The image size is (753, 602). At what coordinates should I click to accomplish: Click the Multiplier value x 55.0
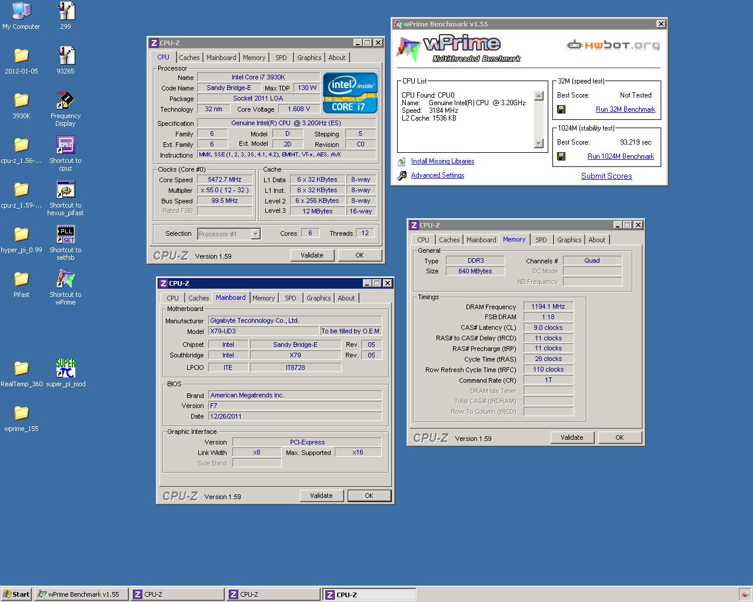[x=225, y=190]
